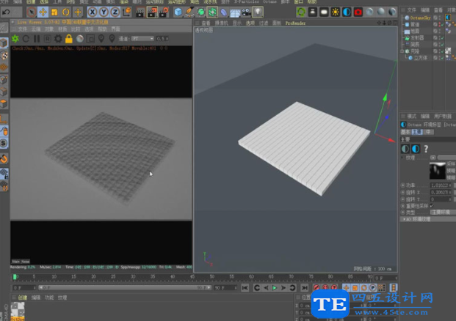Toggle green checkmark of 立方体 object
Viewport: 456px width, 321px height.
click(x=442, y=58)
